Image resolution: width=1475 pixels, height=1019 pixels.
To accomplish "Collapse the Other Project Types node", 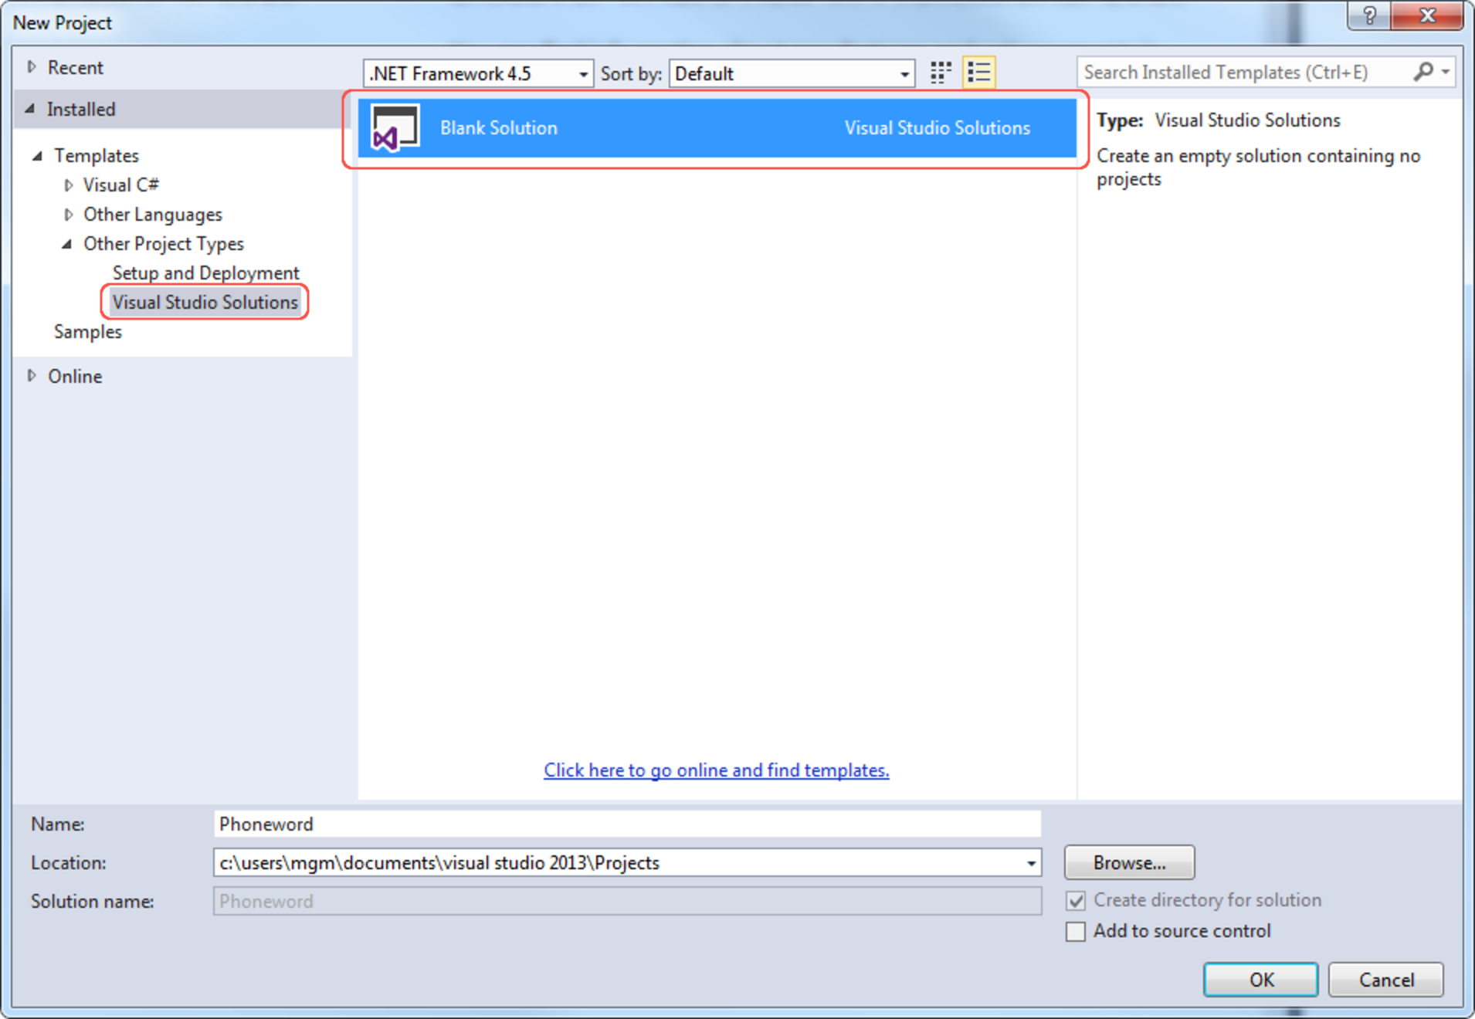I will (x=67, y=244).
